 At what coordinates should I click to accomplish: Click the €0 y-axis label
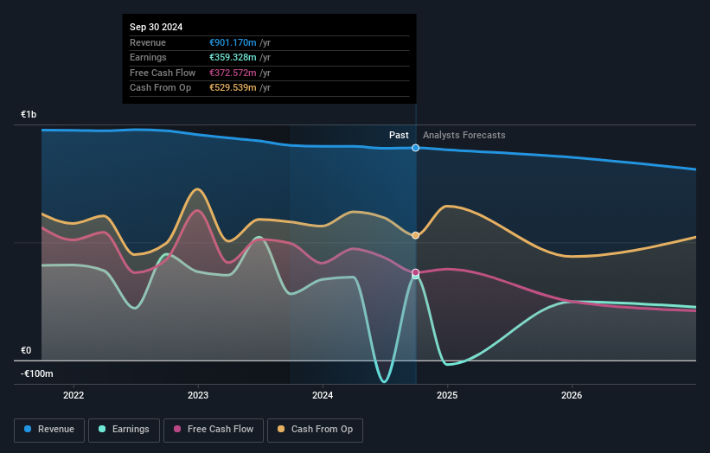coord(26,350)
